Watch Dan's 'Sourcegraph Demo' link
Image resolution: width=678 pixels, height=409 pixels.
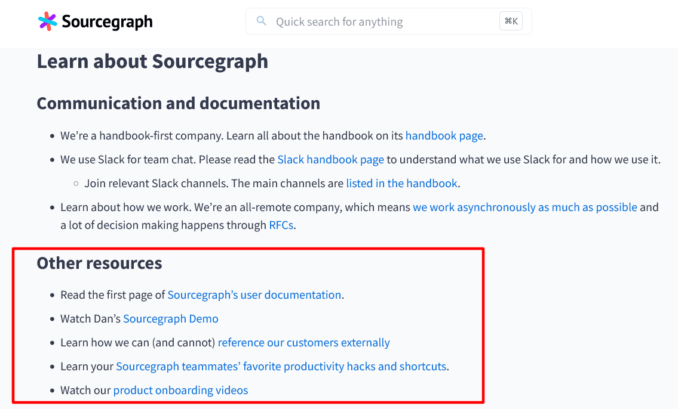pyautogui.click(x=170, y=319)
